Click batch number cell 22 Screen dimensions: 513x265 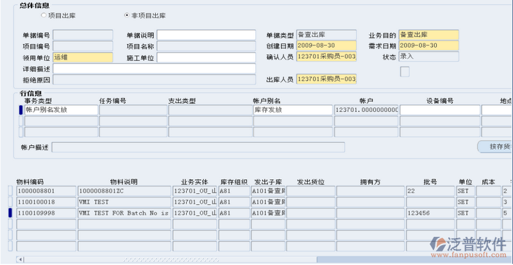coord(430,191)
